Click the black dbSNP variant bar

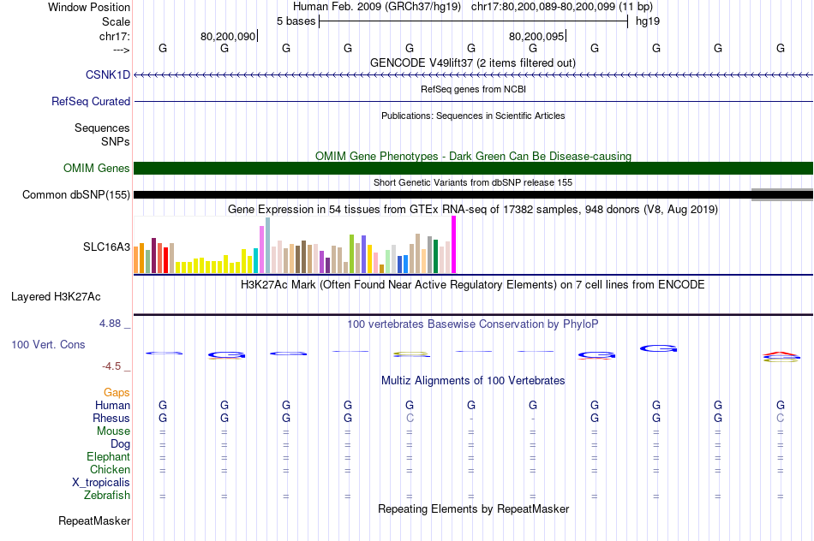[442, 195]
